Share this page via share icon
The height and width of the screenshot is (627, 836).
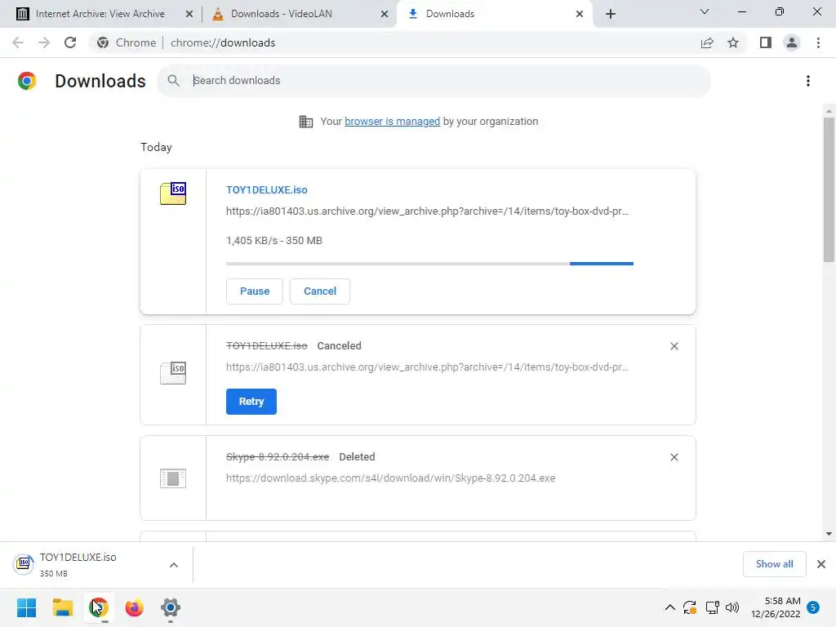coord(707,42)
